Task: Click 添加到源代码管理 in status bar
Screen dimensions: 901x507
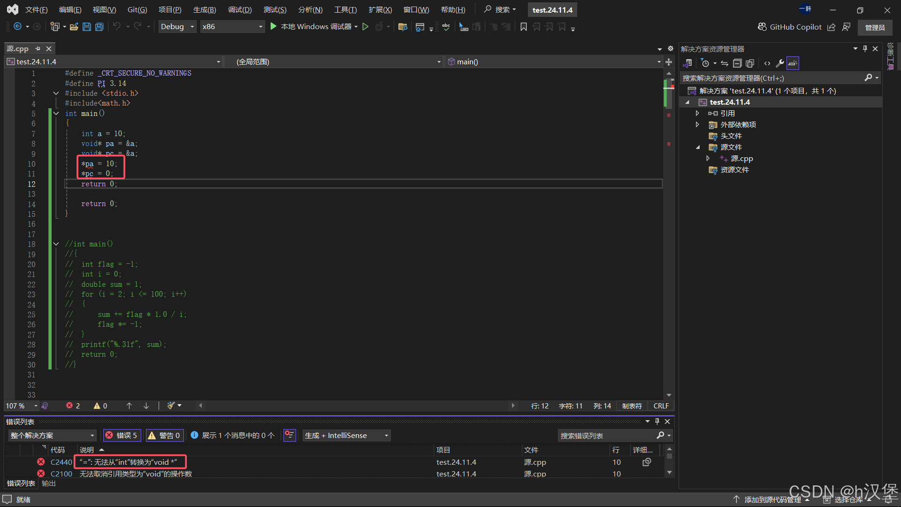Action: [772, 499]
